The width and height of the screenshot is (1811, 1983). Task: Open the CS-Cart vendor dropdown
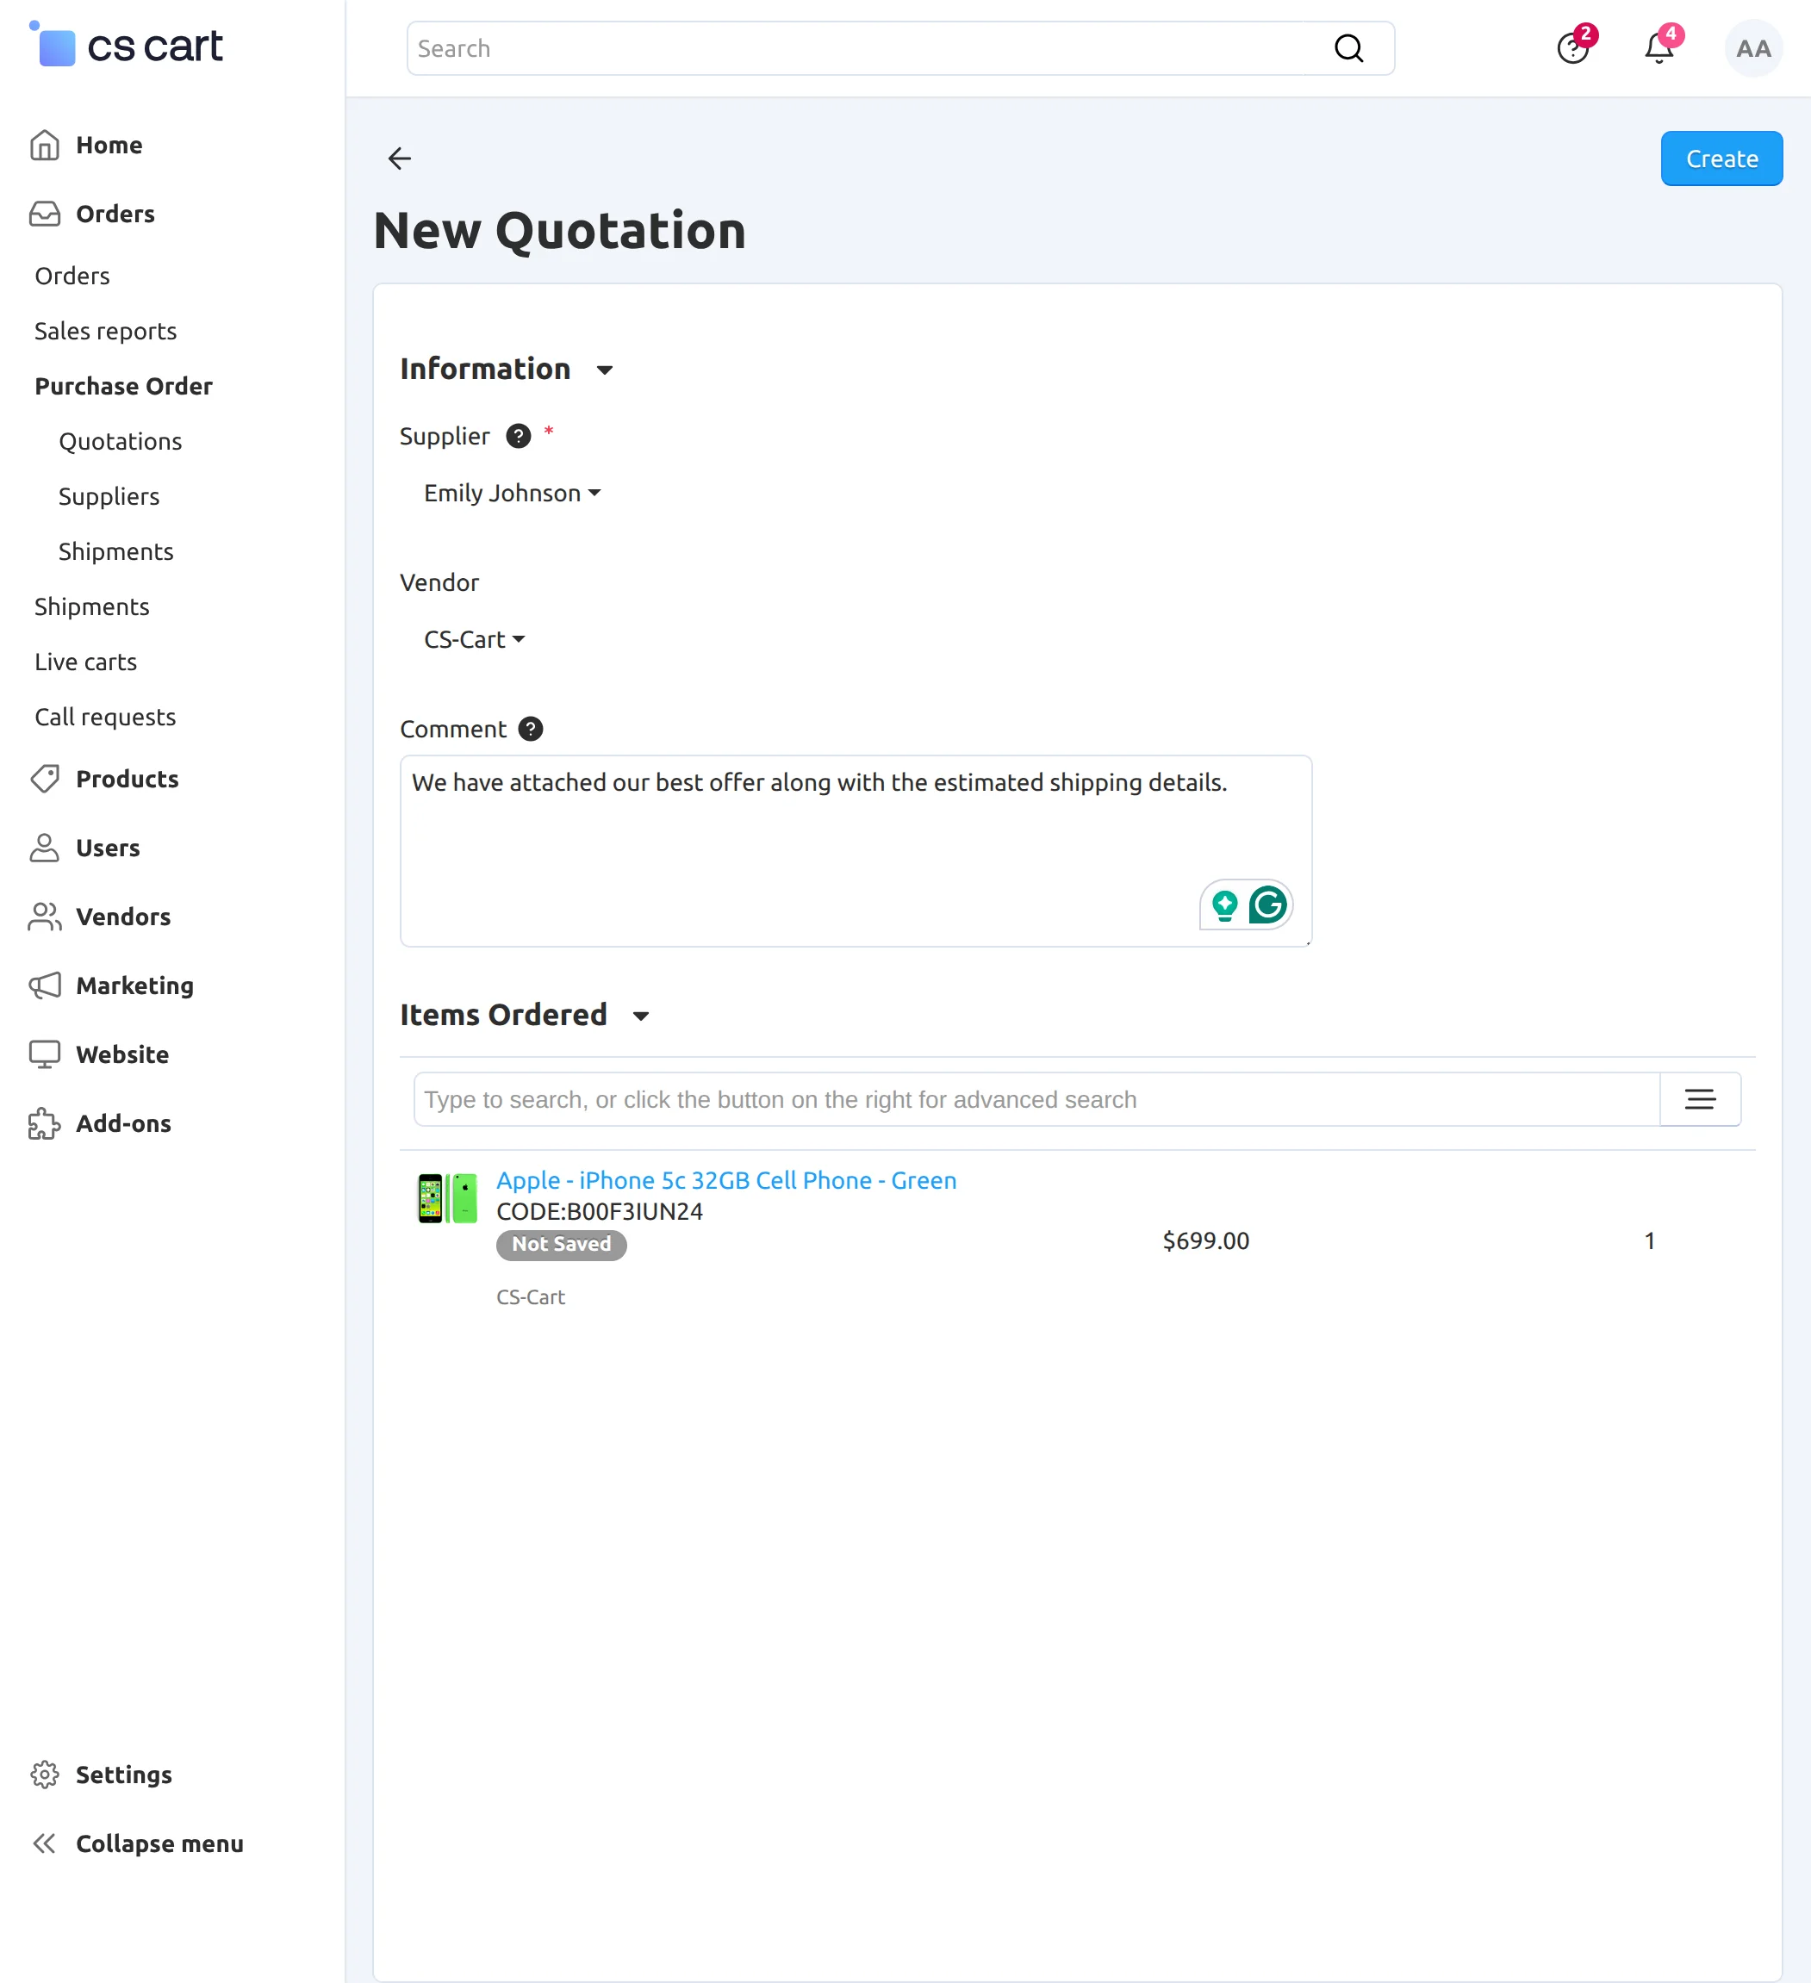tap(474, 639)
